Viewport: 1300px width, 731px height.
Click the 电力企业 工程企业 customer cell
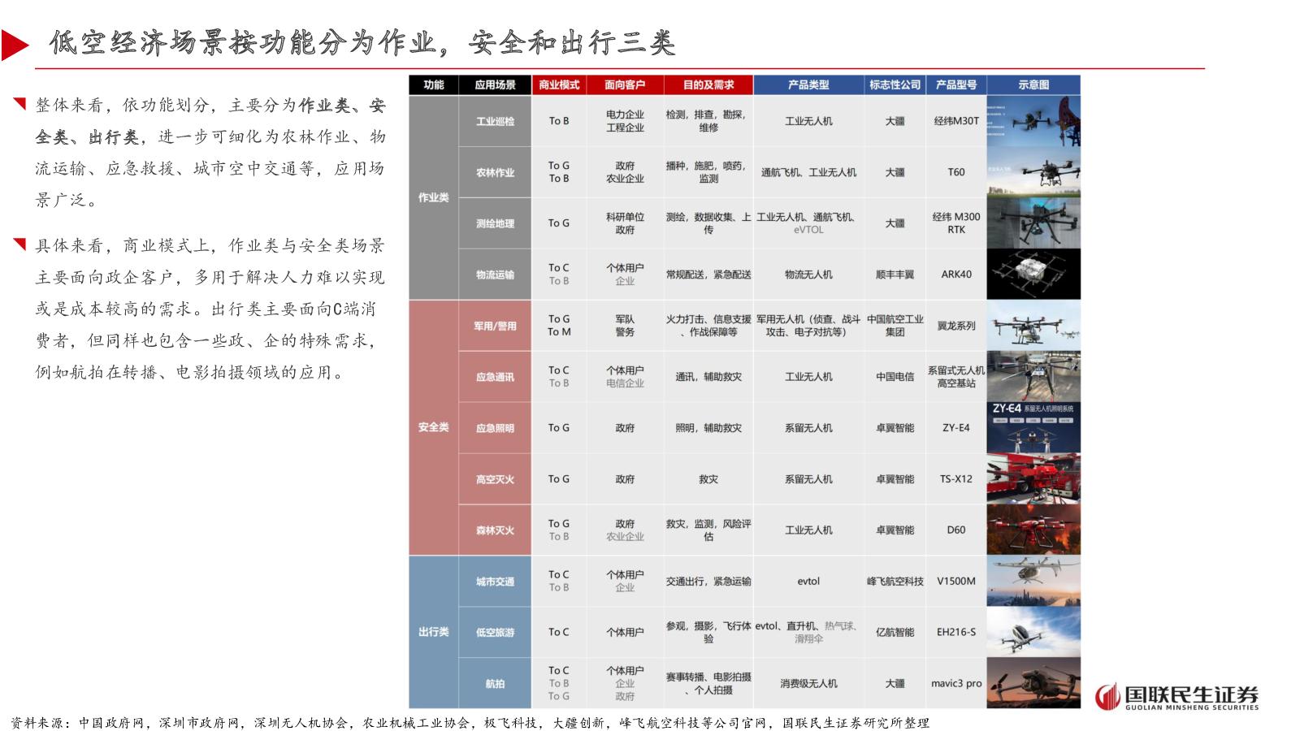pos(625,121)
